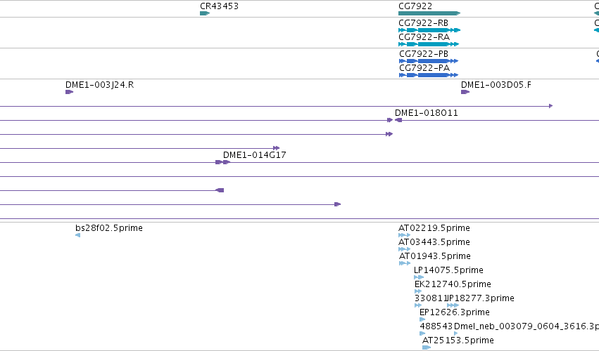Select the CG7922-PA protein label
The image size is (599, 351).
[x=424, y=68]
